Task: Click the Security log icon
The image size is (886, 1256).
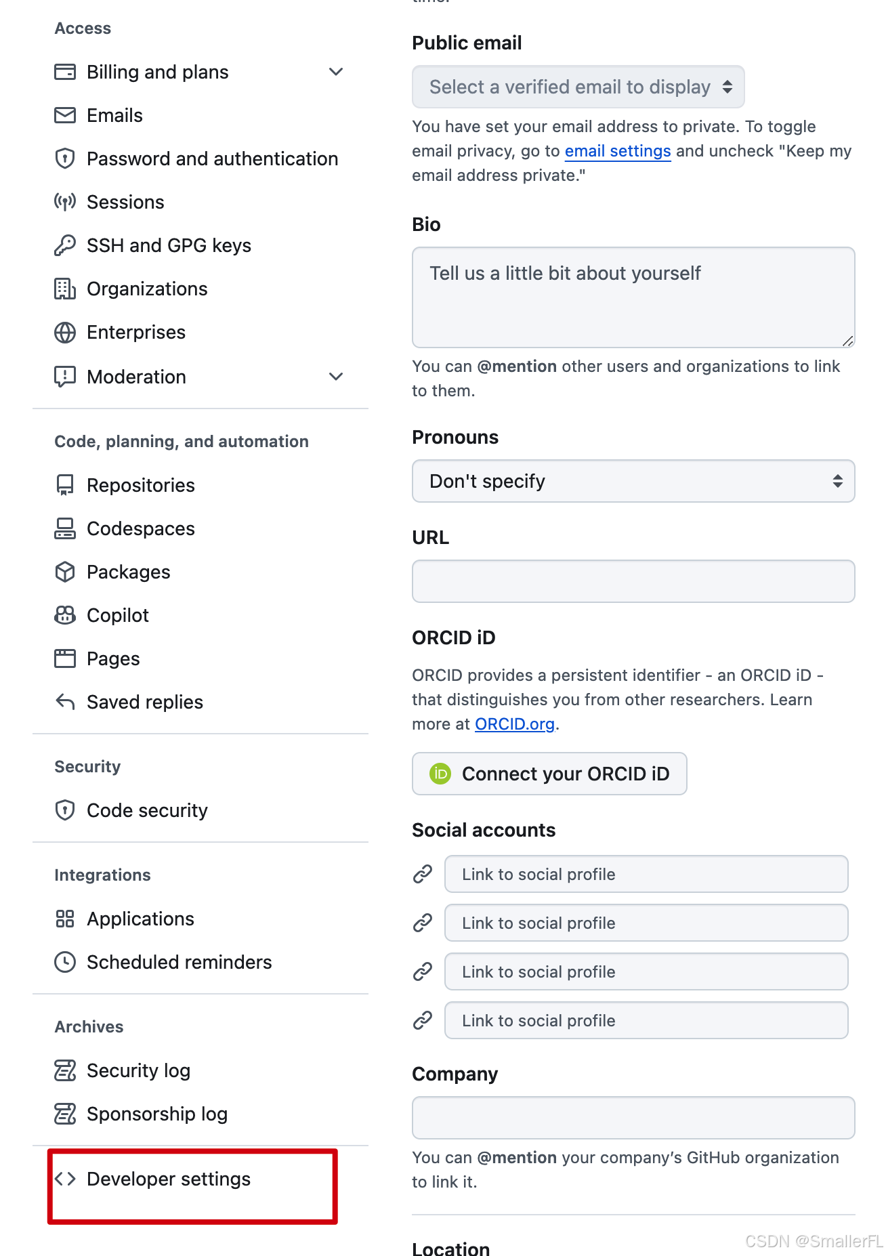Action: [x=65, y=1070]
